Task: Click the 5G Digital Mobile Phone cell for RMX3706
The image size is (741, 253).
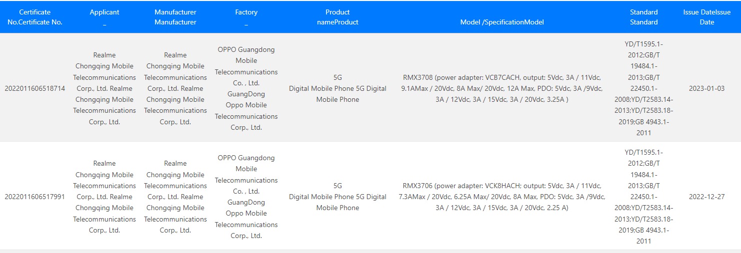Action: point(337,197)
